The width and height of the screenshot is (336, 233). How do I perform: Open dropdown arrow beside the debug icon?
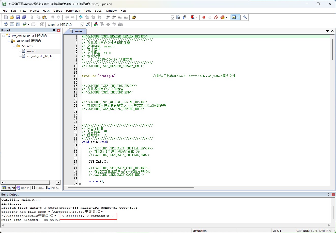(x=197, y=17)
